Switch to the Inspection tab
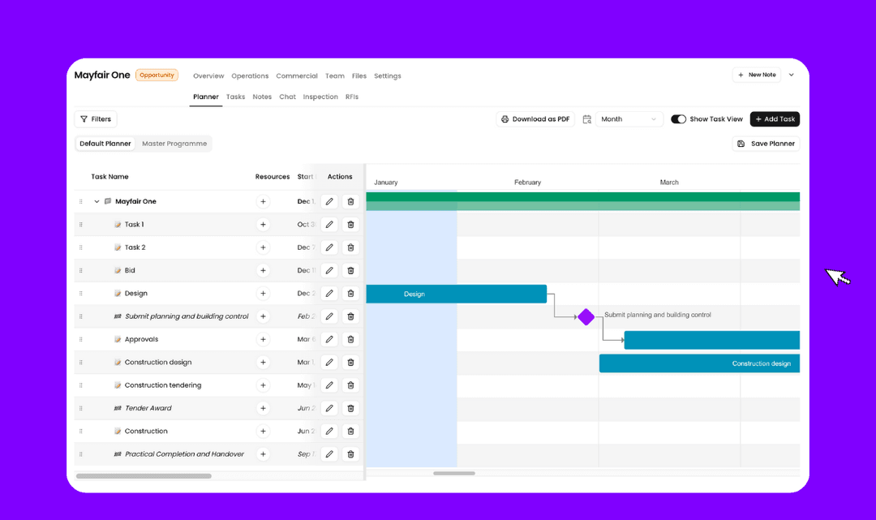 320,97
